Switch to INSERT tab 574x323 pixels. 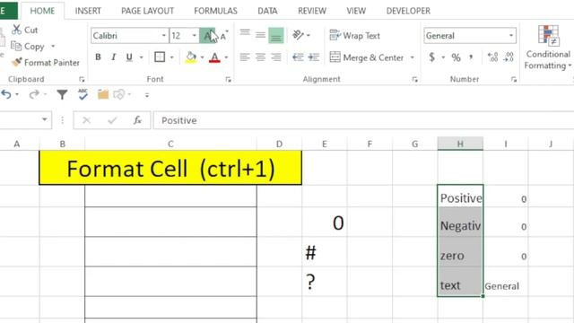[88, 11]
